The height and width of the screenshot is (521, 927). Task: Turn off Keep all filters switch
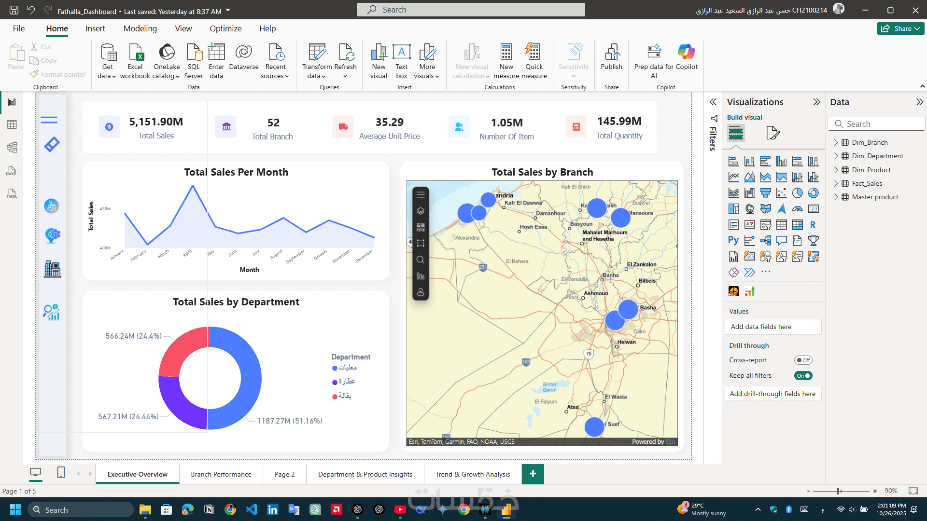point(803,376)
